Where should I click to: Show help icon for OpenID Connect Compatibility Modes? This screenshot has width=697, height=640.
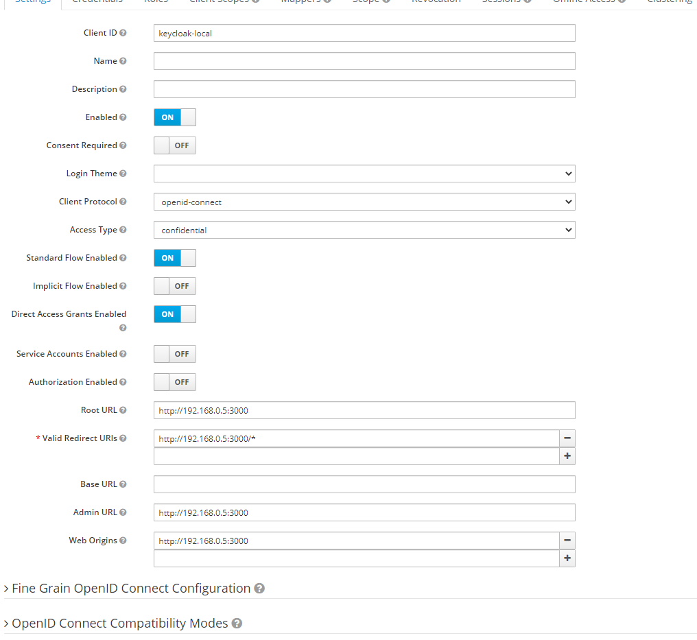[x=237, y=624]
